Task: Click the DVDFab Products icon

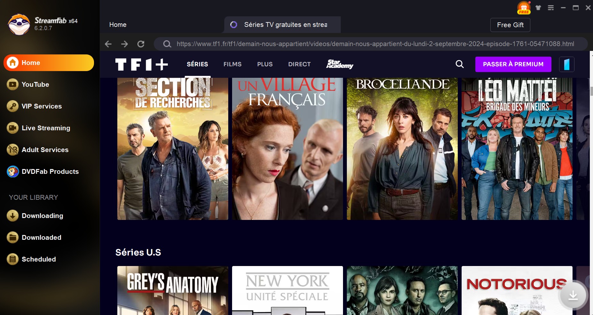Action: coord(12,172)
